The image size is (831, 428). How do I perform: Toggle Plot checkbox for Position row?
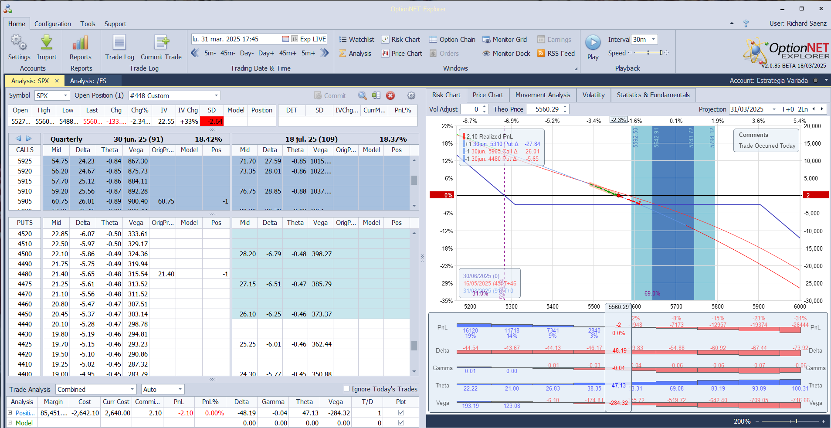[x=401, y=412]
